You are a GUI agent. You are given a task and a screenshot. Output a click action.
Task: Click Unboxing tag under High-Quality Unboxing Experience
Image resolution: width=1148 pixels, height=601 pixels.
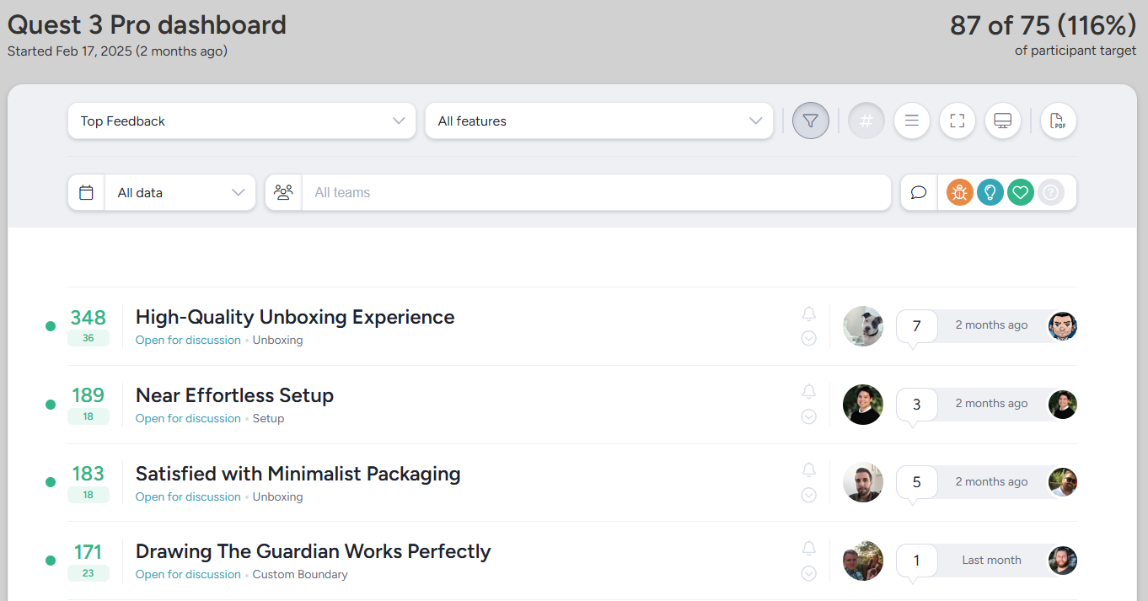[x=277, y=341]
